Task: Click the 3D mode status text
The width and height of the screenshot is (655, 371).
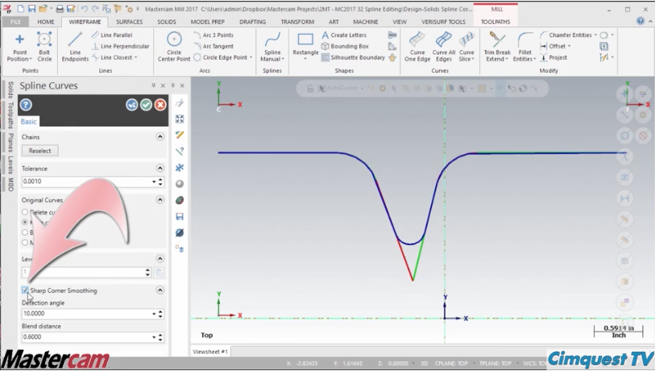Action: [x=424, y=363]
